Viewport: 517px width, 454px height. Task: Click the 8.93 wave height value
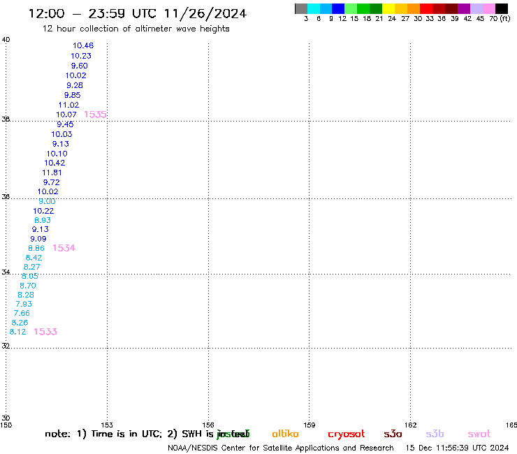point(43,220)
